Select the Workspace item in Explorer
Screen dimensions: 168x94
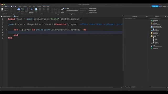coord(155,20)
